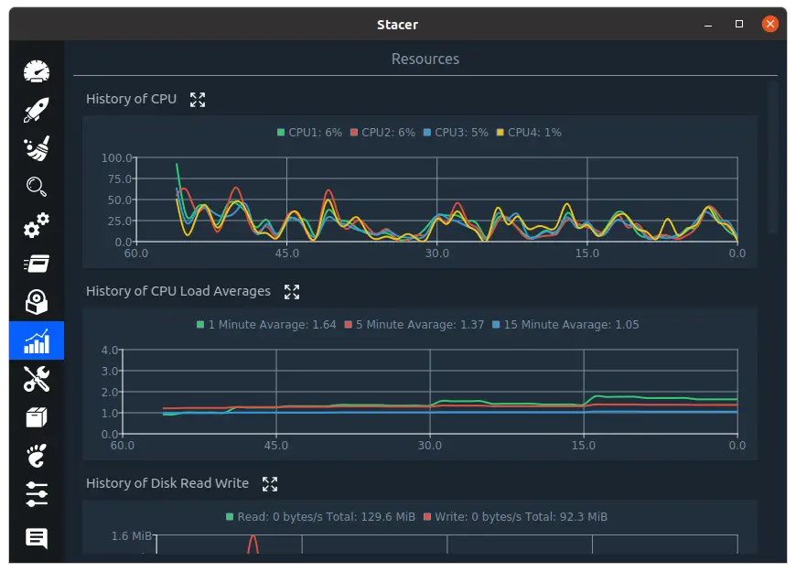Click 'Read: 0 bytes/s Total: 129.6 MiB' text
The width and height of the screenshot is (796, 572).
click(326, 516)
